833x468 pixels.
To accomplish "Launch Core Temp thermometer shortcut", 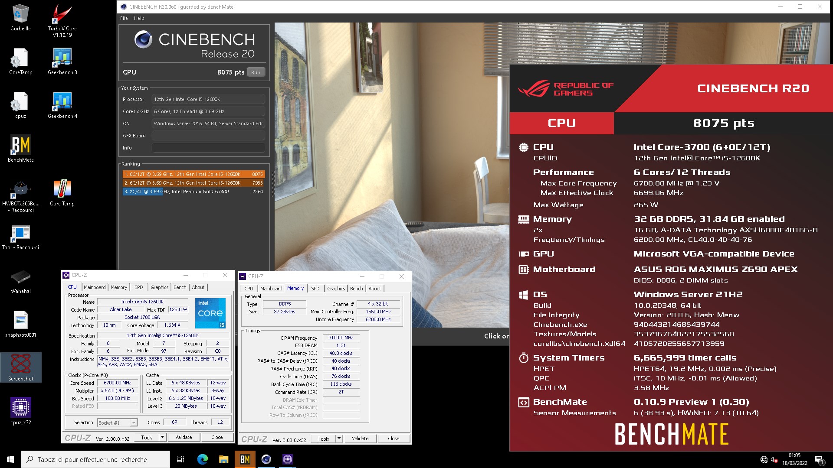I will (x=62, y=193).
